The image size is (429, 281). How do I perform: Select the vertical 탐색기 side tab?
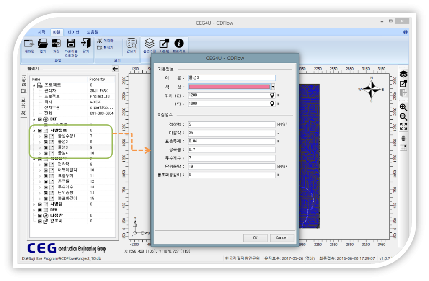coord(24,84)
